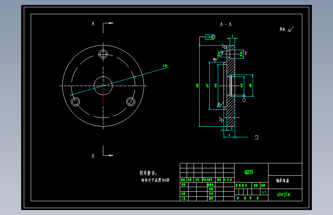Select the small square symbol right of the bottom dimension
The image size is (333, 215).
coord(257,137)
